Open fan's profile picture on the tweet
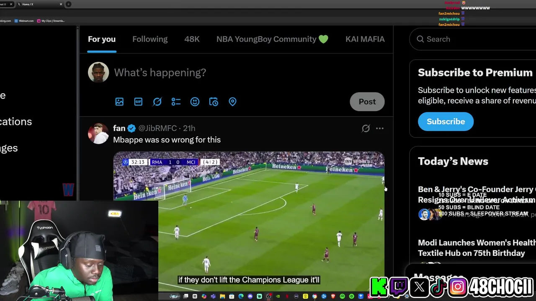Viewport: 536px width, 301px height. click(98, 134)
